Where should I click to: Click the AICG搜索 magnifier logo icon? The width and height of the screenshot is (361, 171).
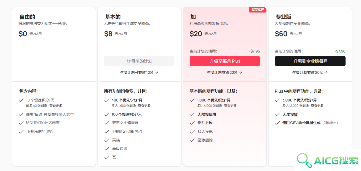point(304,160)
